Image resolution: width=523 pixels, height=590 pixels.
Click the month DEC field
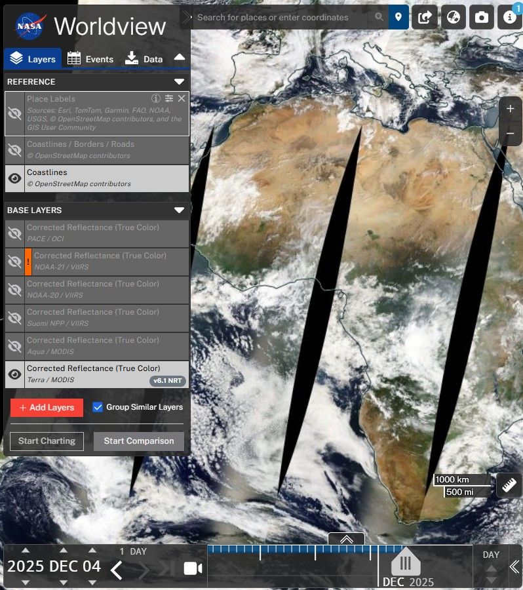tap(64, 566)
